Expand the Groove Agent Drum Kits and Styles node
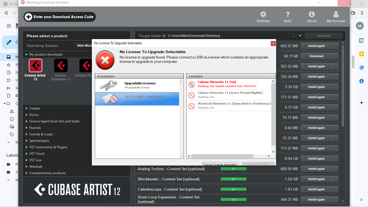 [x=27, y=121]
